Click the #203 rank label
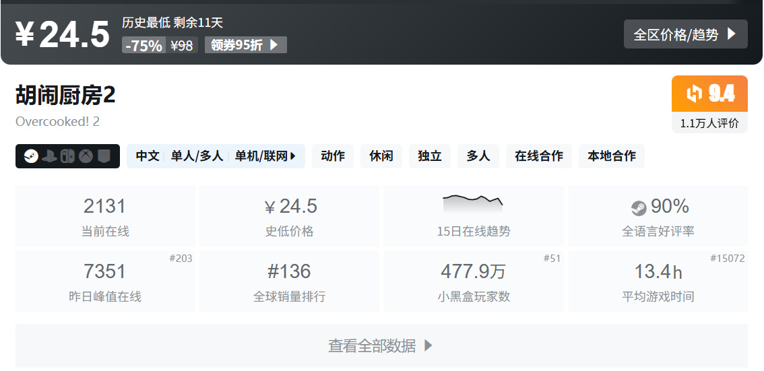Image resolution: width=764 pixels, height=371 pixels. 181,258
